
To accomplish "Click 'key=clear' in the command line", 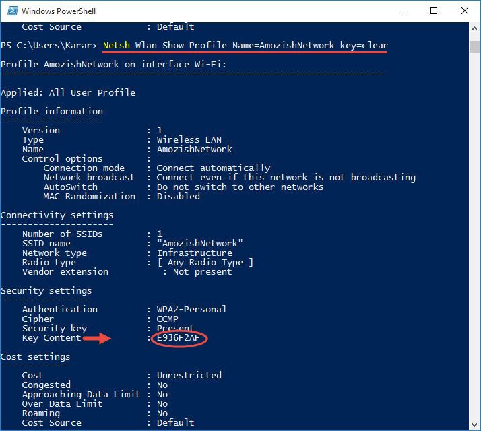I will (x=364, y=45).
